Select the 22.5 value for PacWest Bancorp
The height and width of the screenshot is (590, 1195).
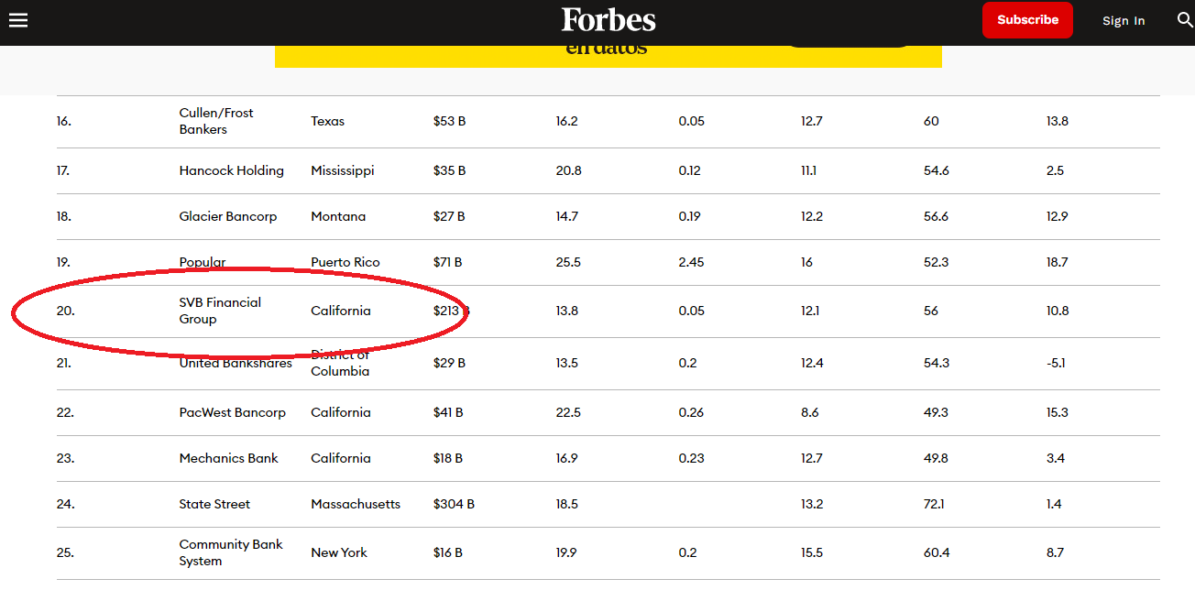(x=568, y=412)
